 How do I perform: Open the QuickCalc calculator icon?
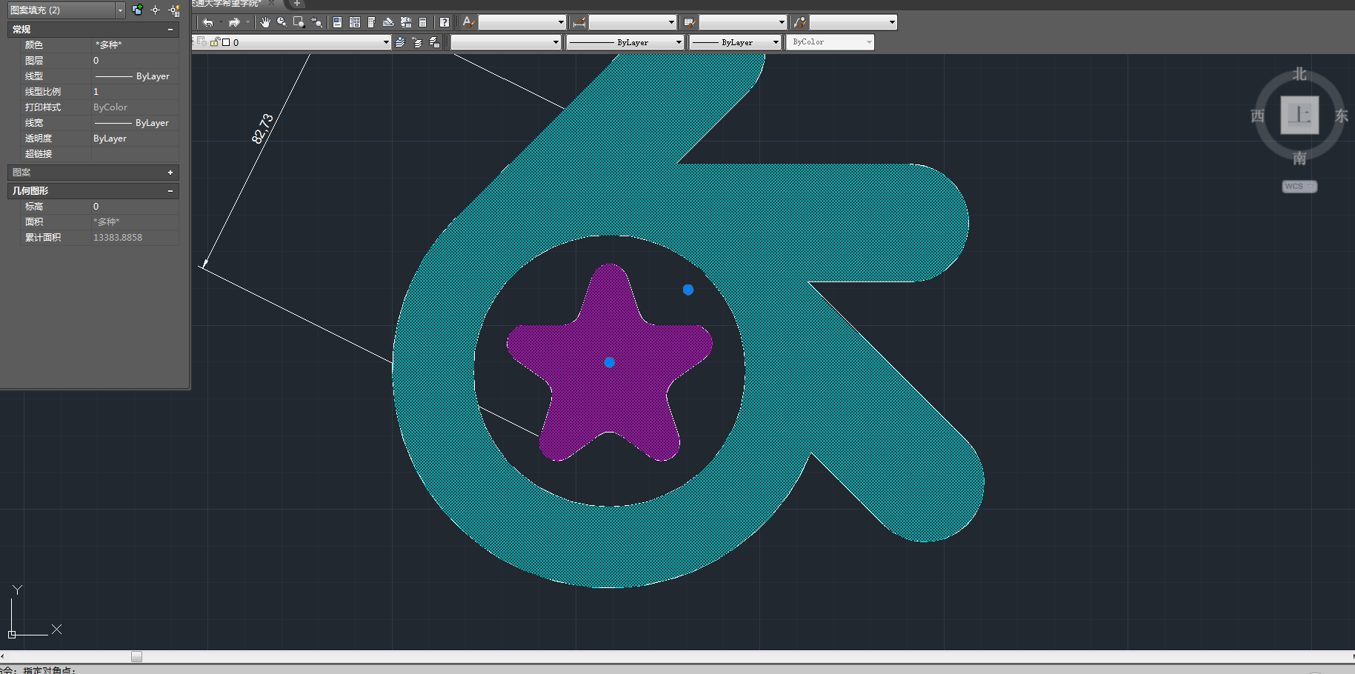[x=423, y=22]
